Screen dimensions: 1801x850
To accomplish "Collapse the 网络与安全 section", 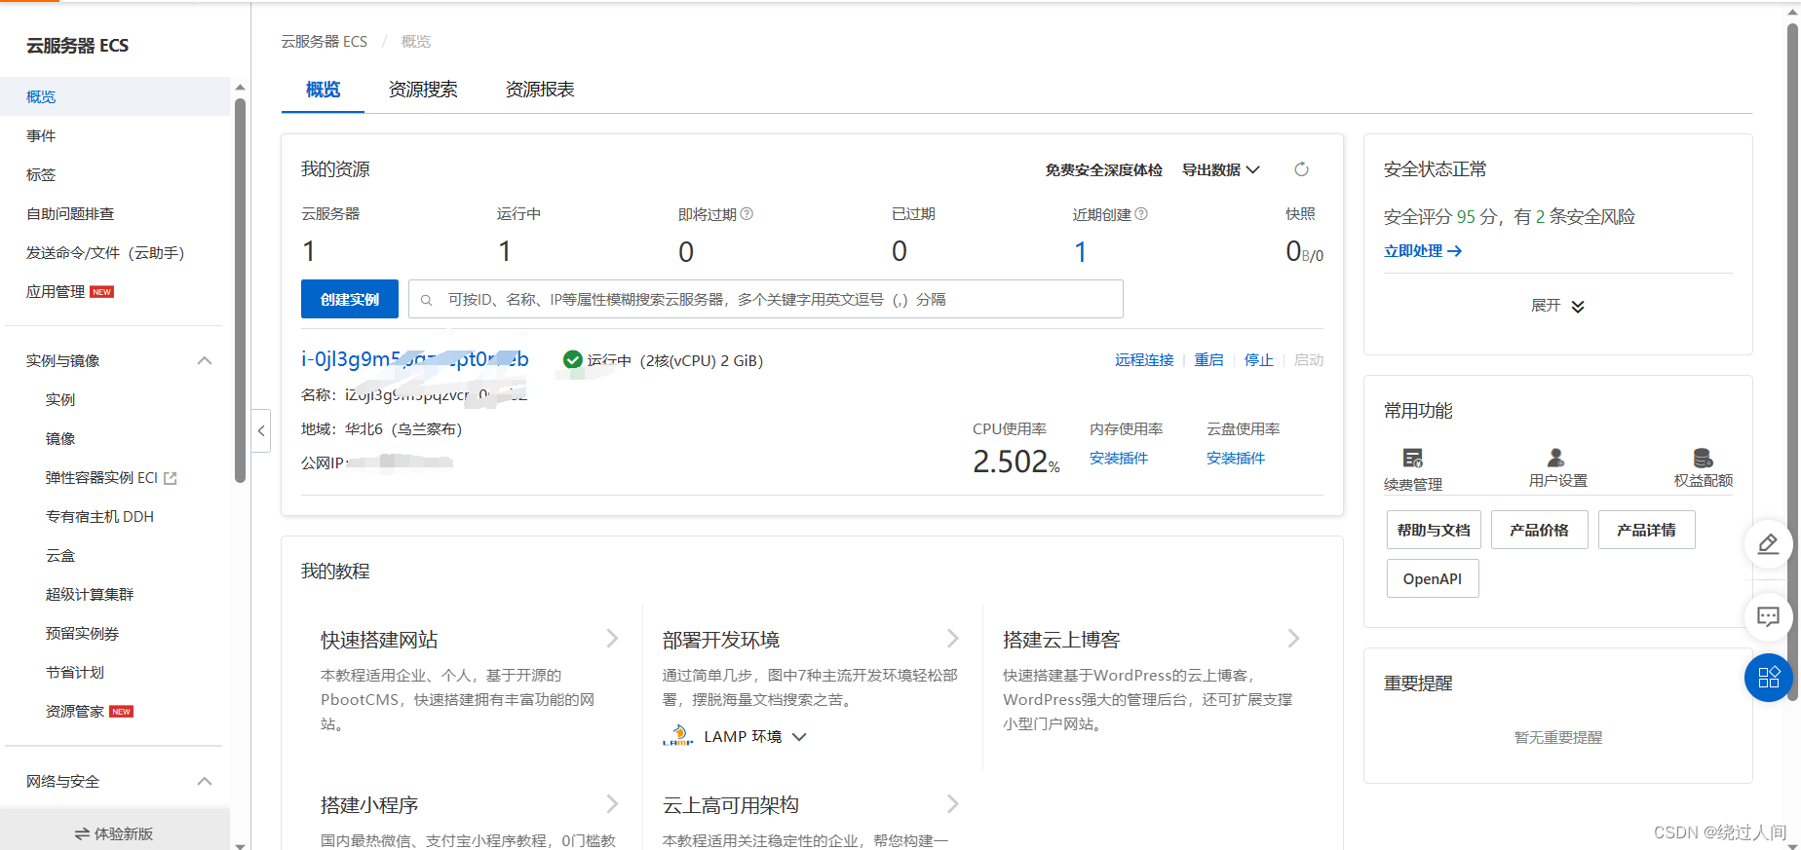I will pos(204,781).
